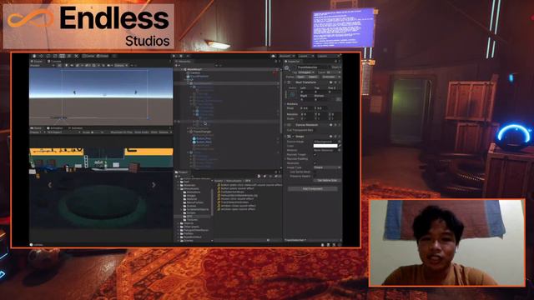Click the Hierarchy create plus button
534x300 pixels.
click(177, 65)
